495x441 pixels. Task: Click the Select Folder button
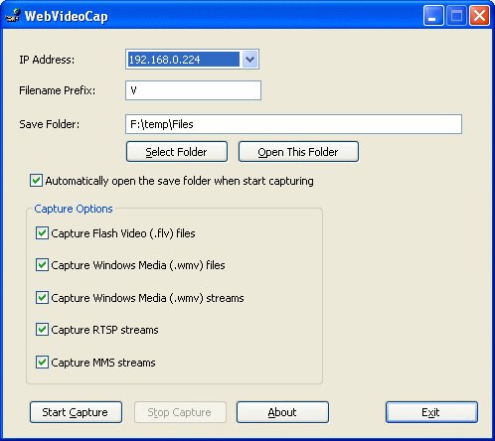177,152
